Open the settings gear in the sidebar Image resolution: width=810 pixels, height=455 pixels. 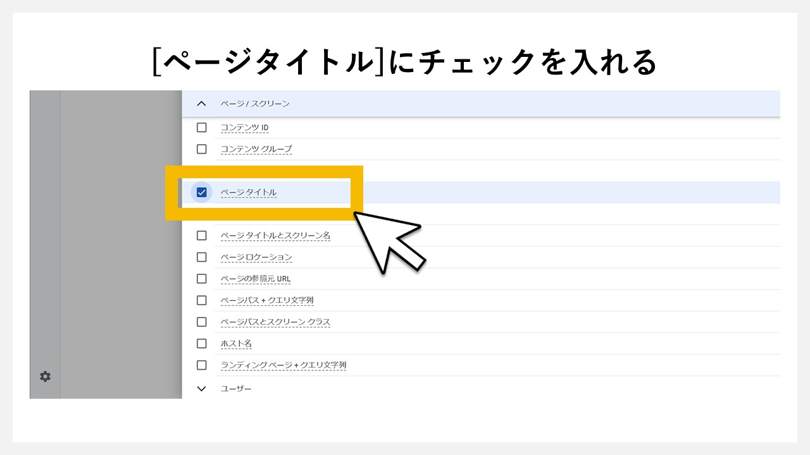pyautogui.click(x=44, y=376)
